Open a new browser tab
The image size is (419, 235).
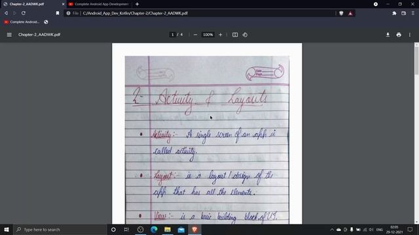[137, 4]
